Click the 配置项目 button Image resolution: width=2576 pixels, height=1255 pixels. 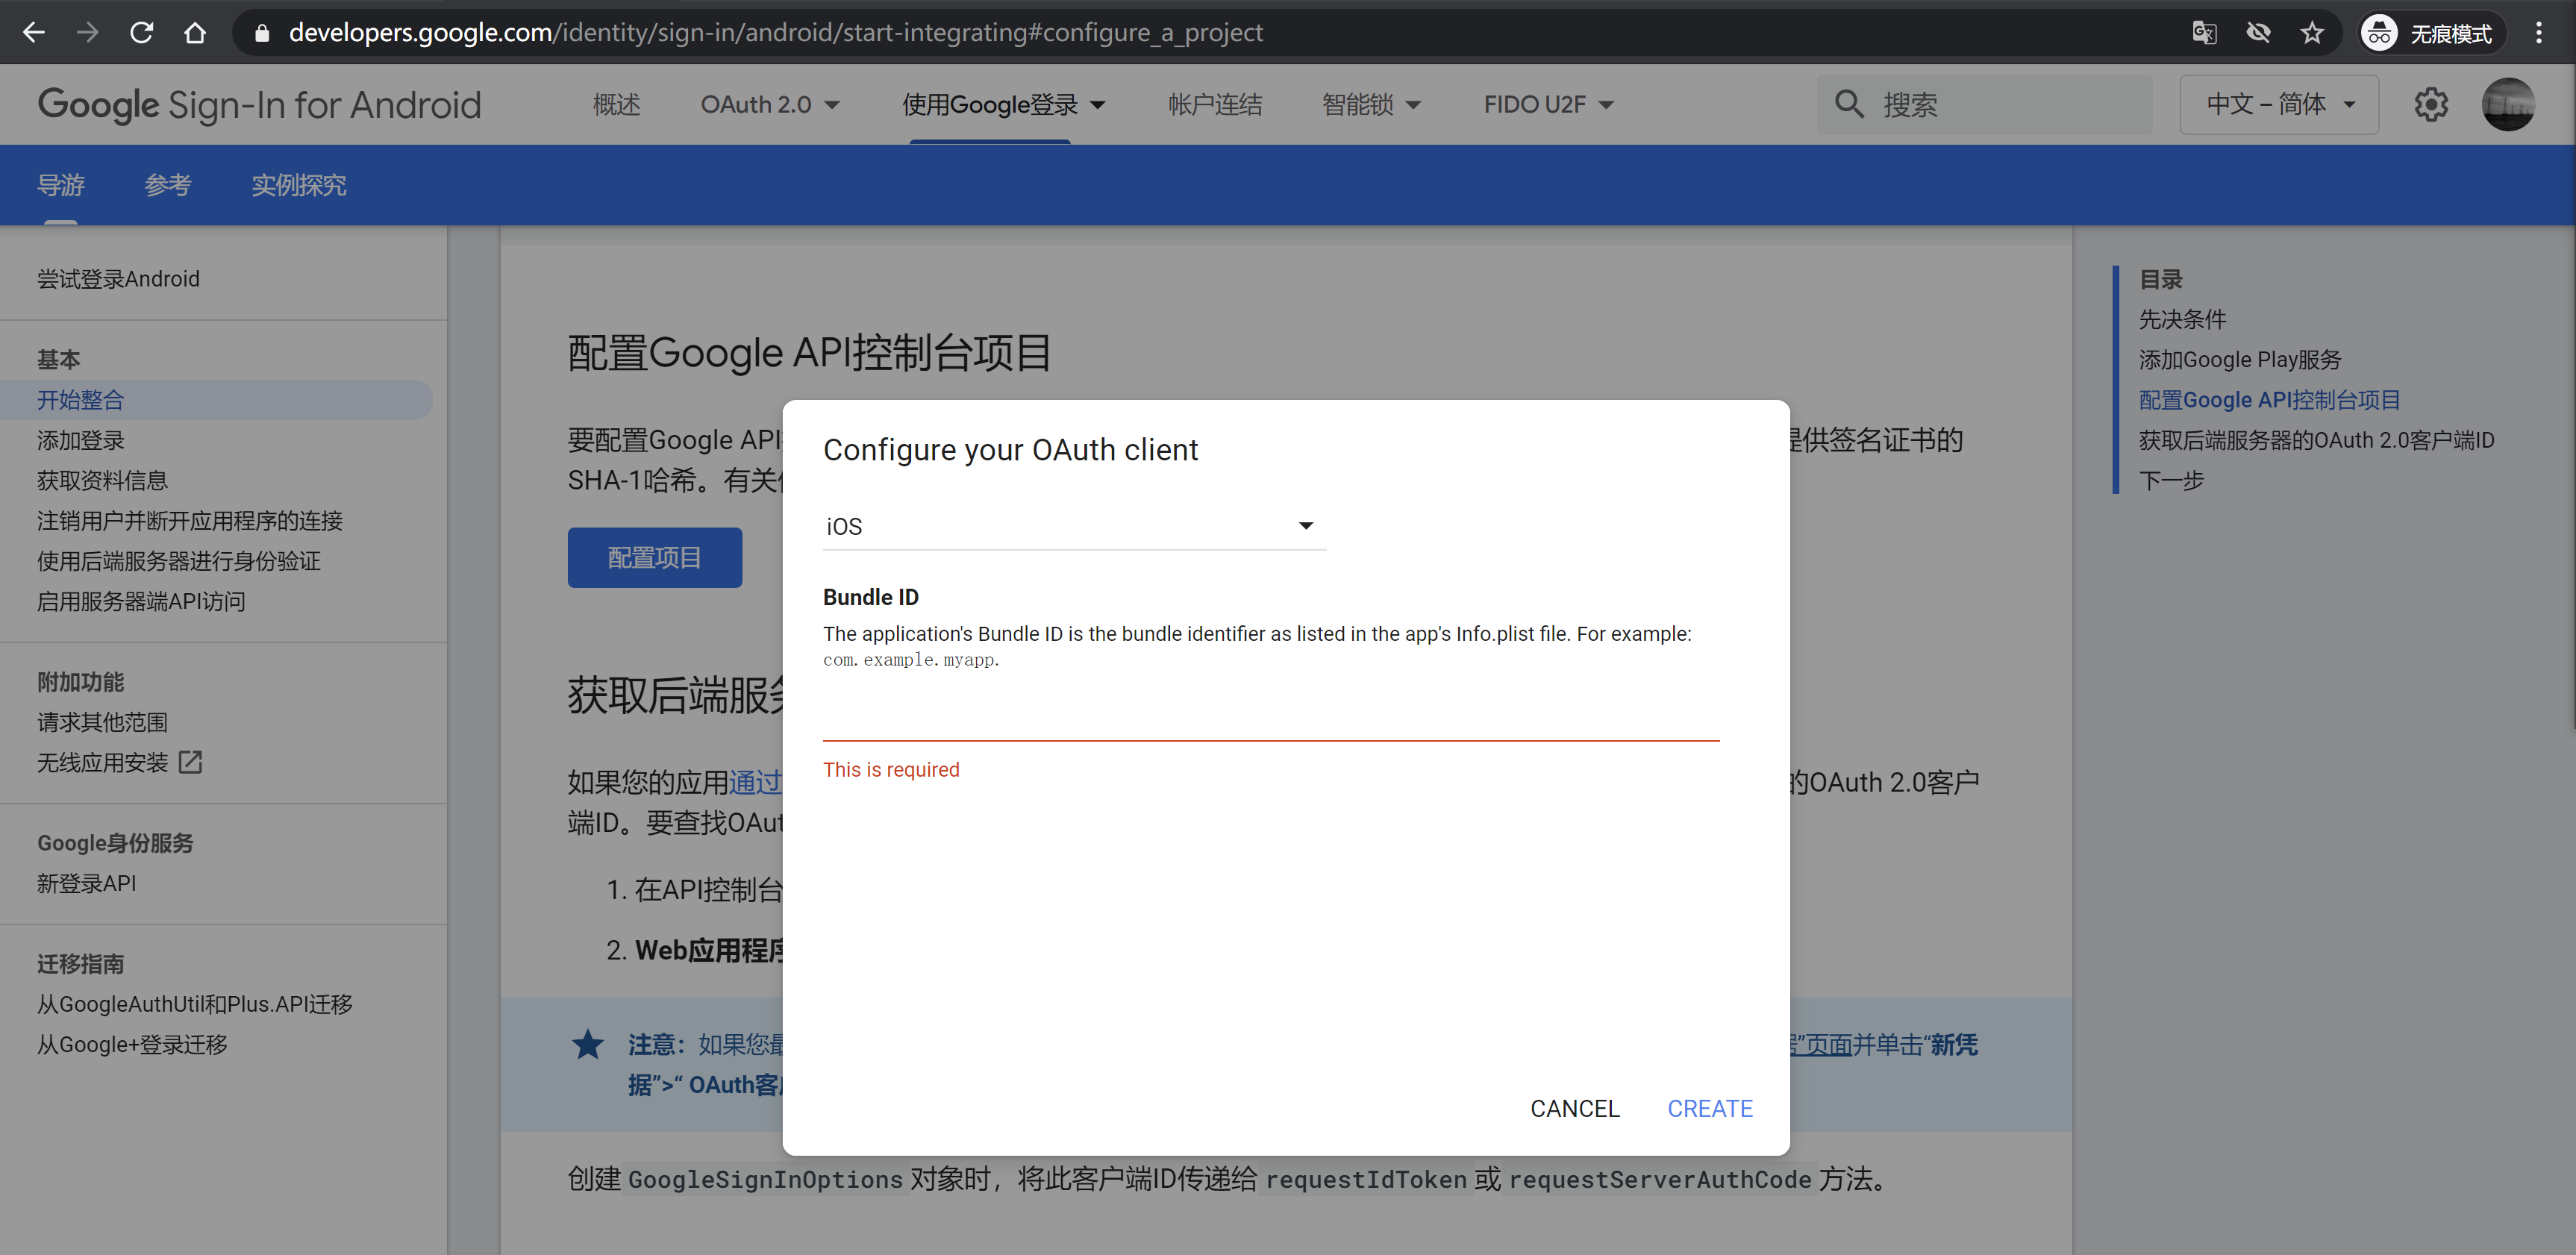coord(654,557)
